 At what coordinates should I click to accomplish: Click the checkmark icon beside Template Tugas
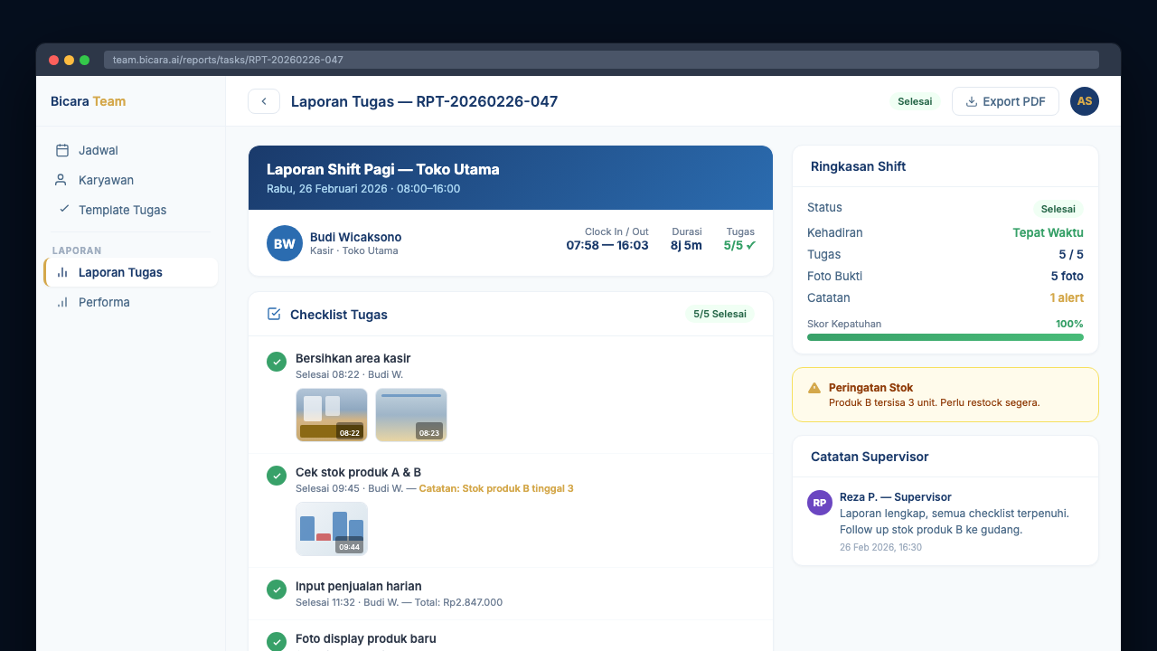tap(63, 209)
